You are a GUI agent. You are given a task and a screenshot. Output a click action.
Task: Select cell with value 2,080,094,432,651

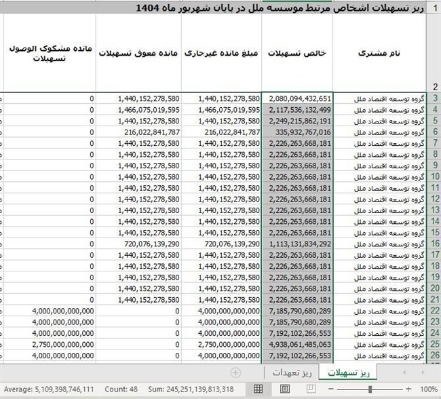(x=297, y=98)
